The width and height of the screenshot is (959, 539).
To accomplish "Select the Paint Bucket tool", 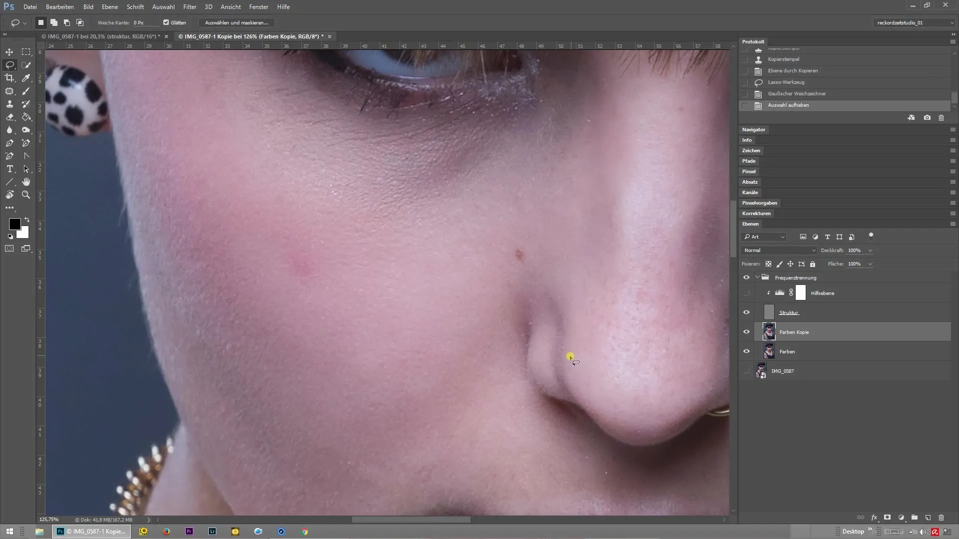I will pyautogui.click(x=26, y=117).
